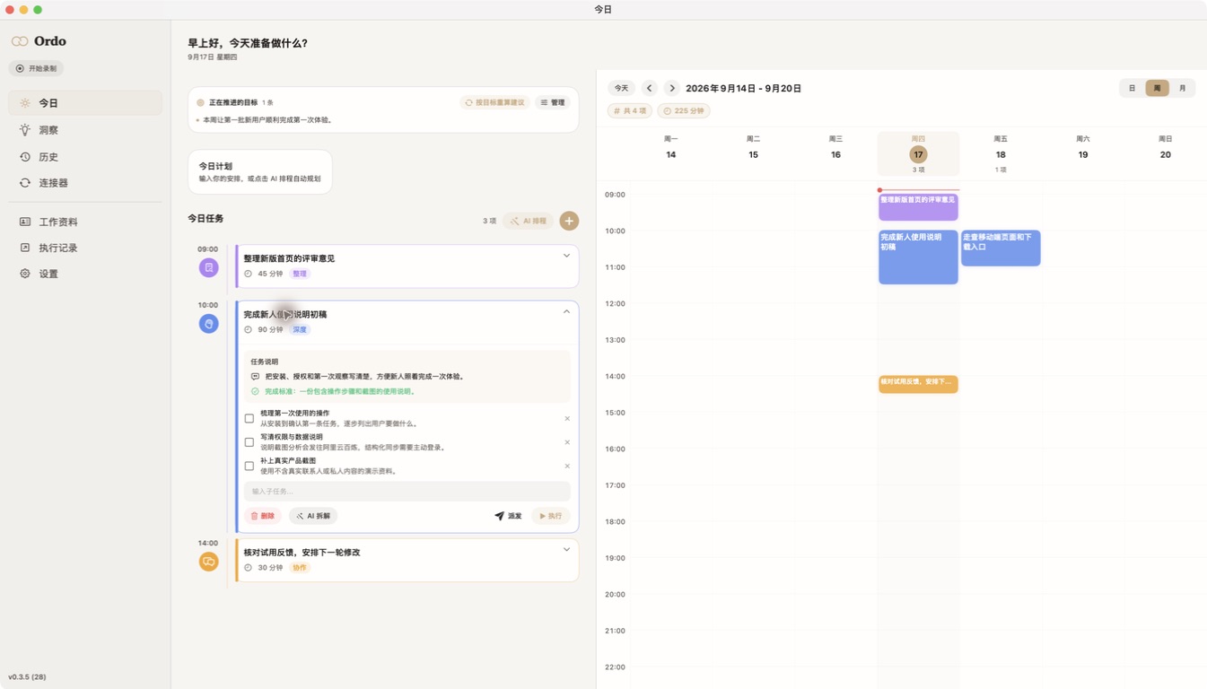Click the Ordo logo icon

(x=20, y=41)
